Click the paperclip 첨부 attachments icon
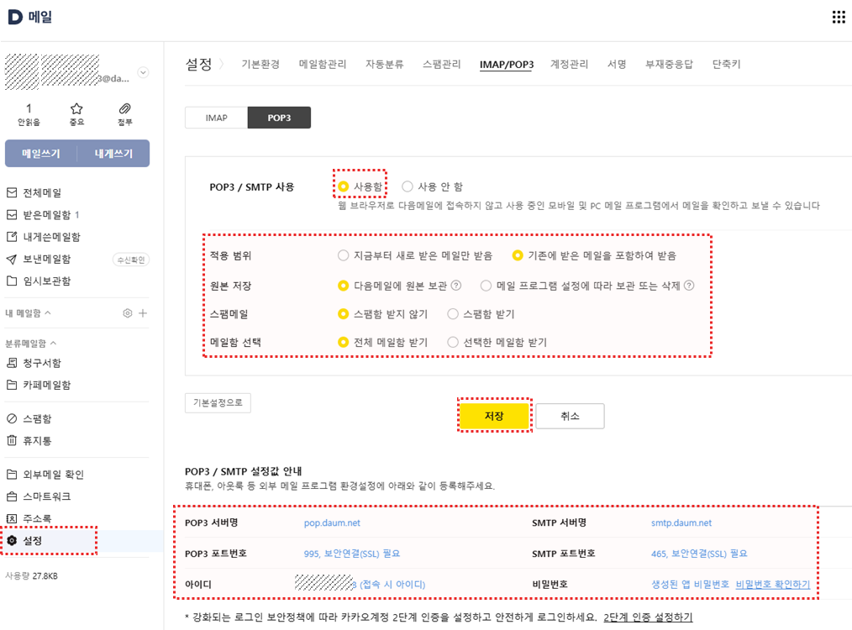Image resolution: width=852 pixels, height=630 pixels. (x=124, y=109)
